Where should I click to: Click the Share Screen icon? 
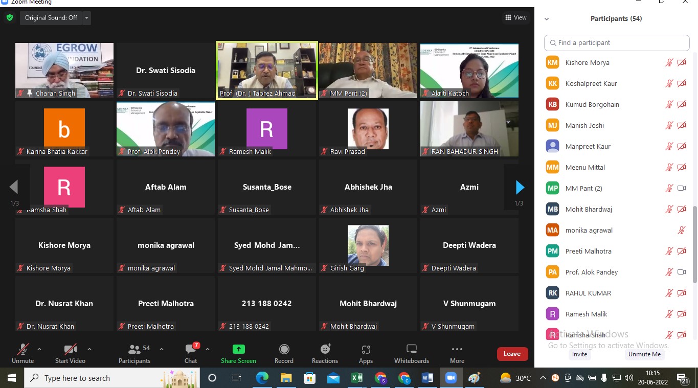(x=238, y=350)
